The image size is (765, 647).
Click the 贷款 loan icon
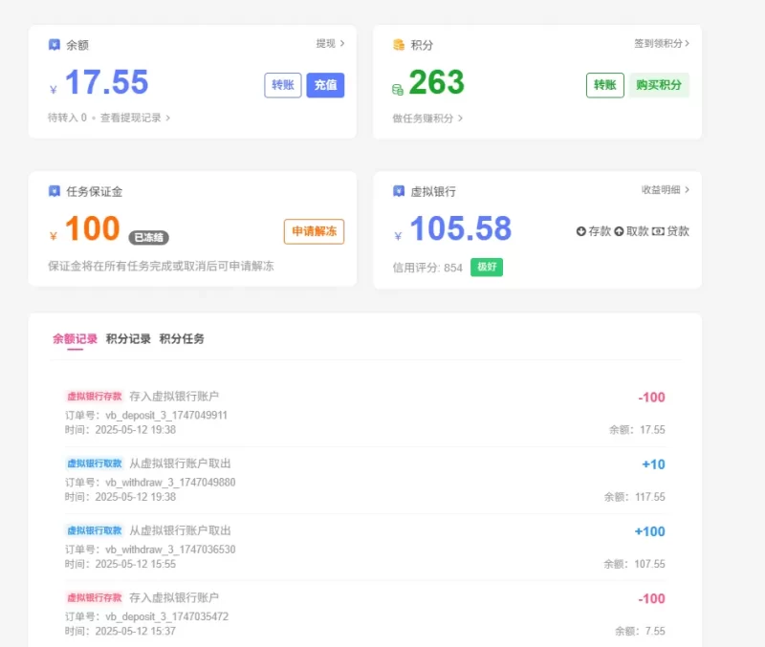pos(658,231)
